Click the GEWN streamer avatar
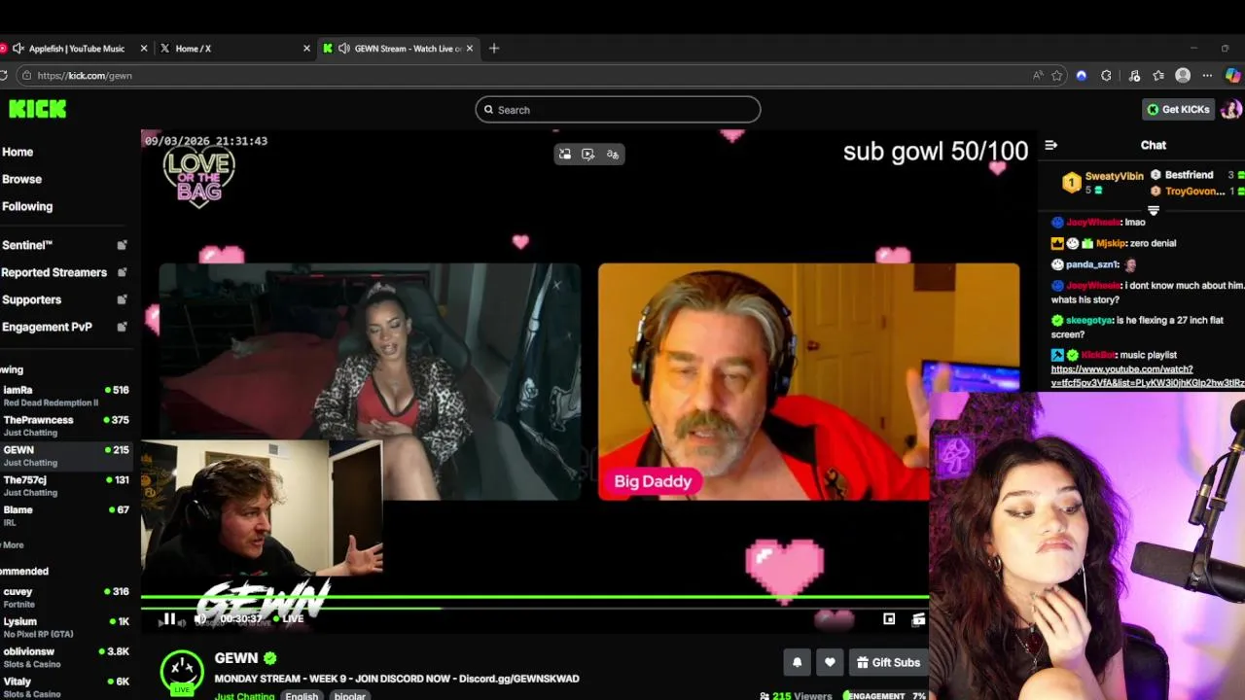 tap(182, 671)
